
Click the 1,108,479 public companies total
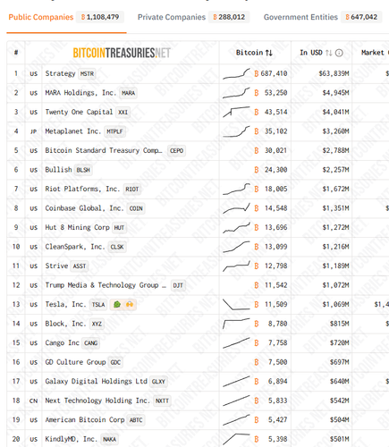100,17
